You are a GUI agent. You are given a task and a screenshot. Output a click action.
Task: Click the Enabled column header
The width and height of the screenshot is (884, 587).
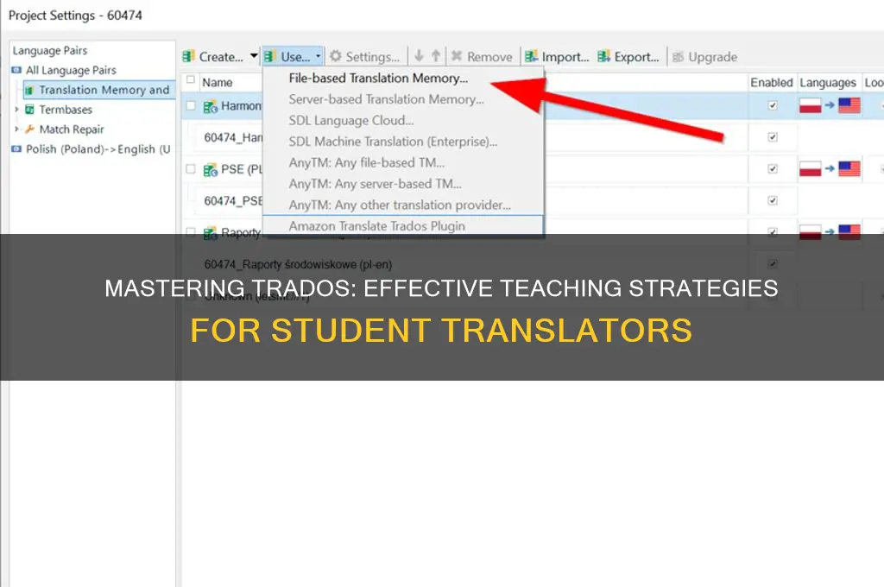pyautogui.click(x=771, y=82)
